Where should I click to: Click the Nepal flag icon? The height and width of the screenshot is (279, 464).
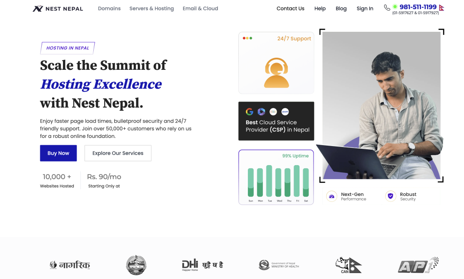click(x=441, y=8)
